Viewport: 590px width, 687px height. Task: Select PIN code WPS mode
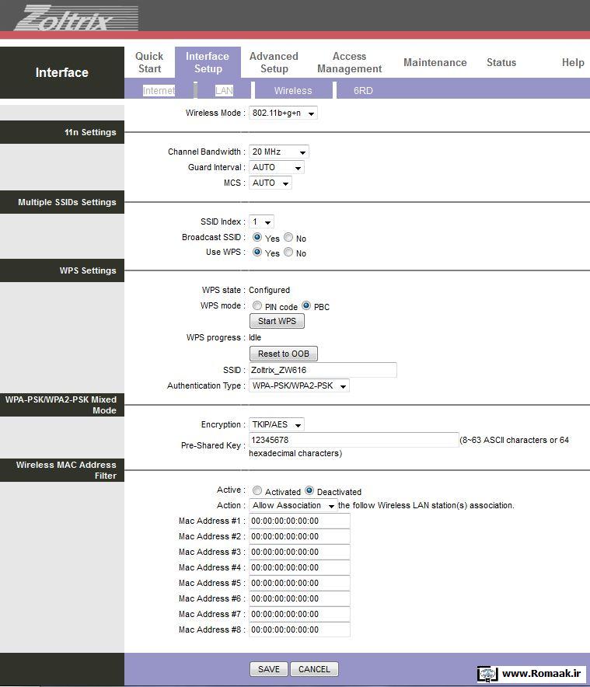coord(257,305)
